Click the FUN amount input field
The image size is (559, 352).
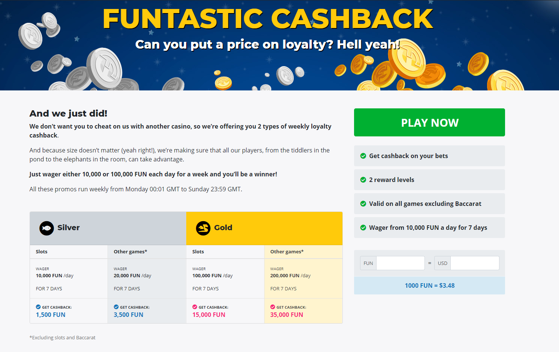pos(400,263)
